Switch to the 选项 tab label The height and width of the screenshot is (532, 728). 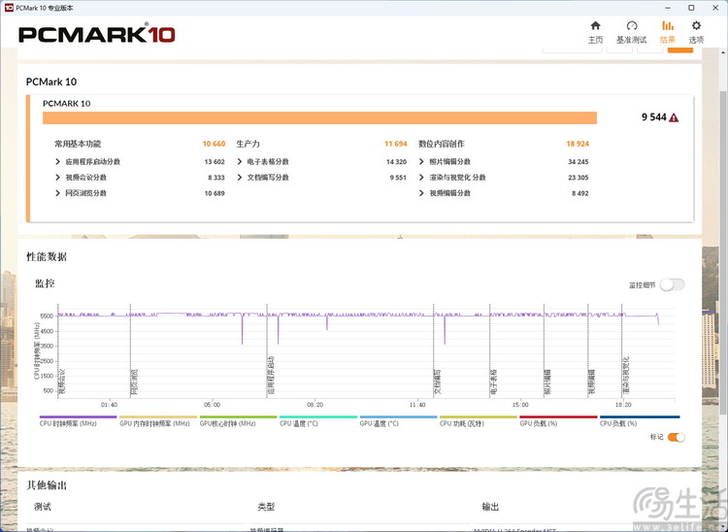click(696, 40)
